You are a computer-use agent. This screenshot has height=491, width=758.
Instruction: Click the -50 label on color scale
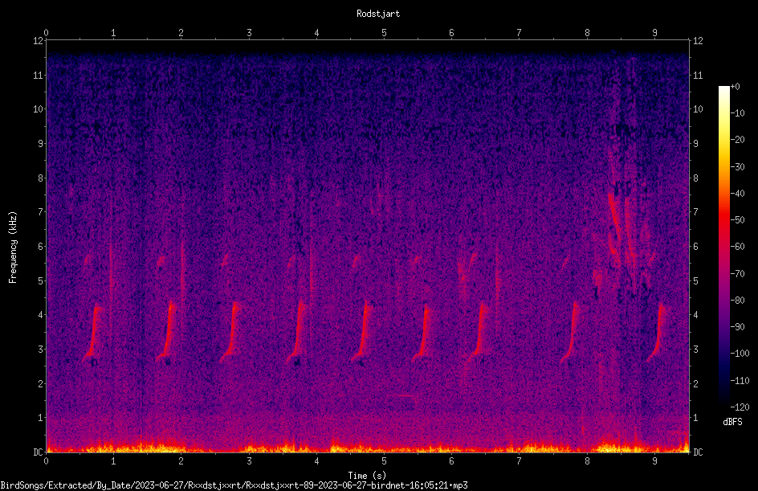click(x=737, y=219)
